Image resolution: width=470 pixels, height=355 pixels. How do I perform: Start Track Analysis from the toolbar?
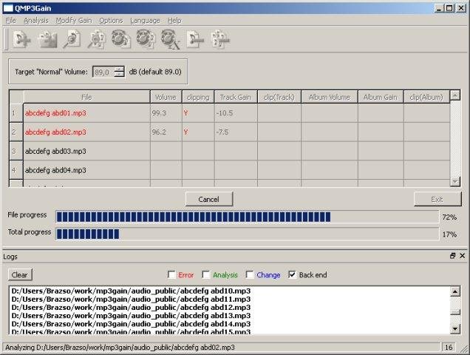click(72, 39)
